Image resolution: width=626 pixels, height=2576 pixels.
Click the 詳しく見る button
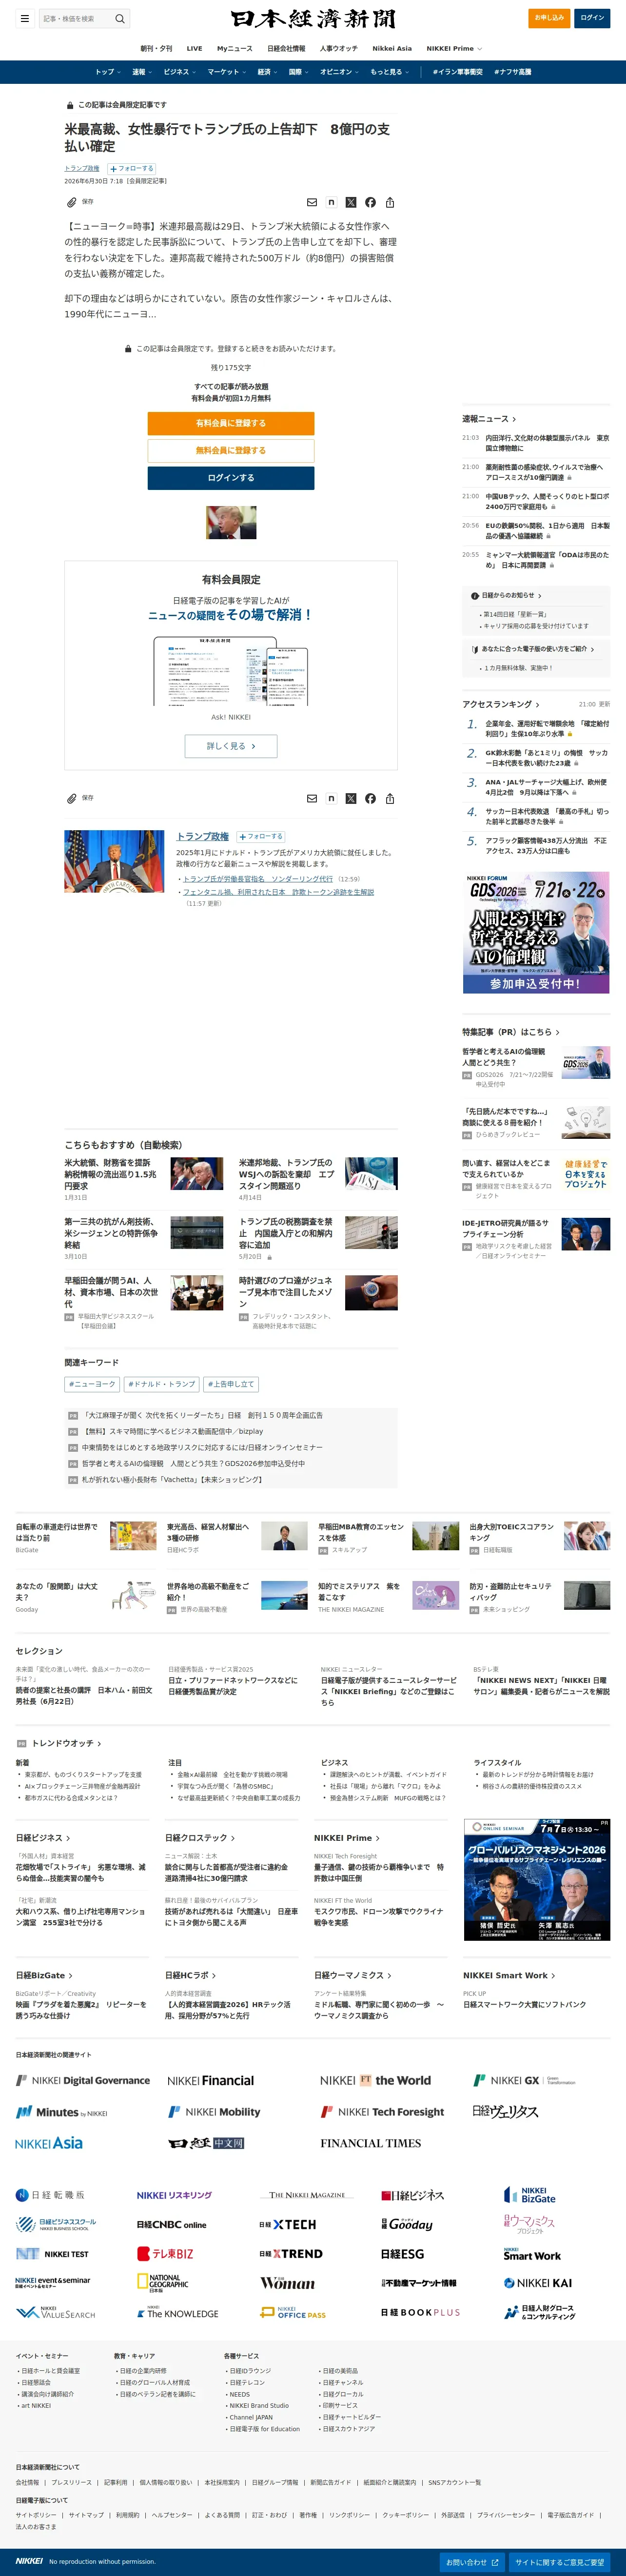[231, 746]
